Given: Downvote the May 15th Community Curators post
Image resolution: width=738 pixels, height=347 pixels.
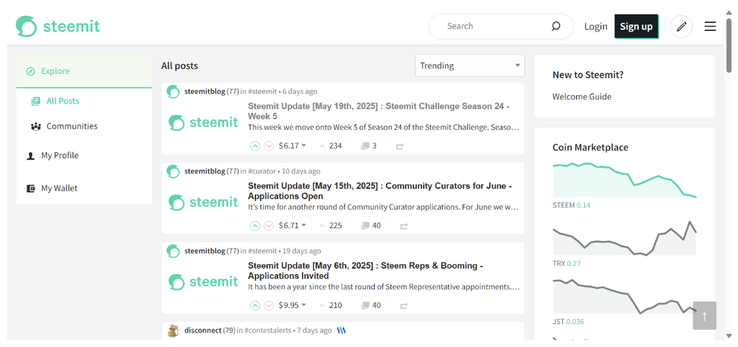Looking at the screenshot, I should pos(269,226).
